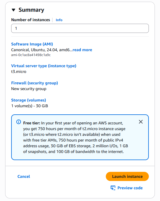160x201 pixels.
Task: Click the t3.micro instance type value
Action: [19, 71]
